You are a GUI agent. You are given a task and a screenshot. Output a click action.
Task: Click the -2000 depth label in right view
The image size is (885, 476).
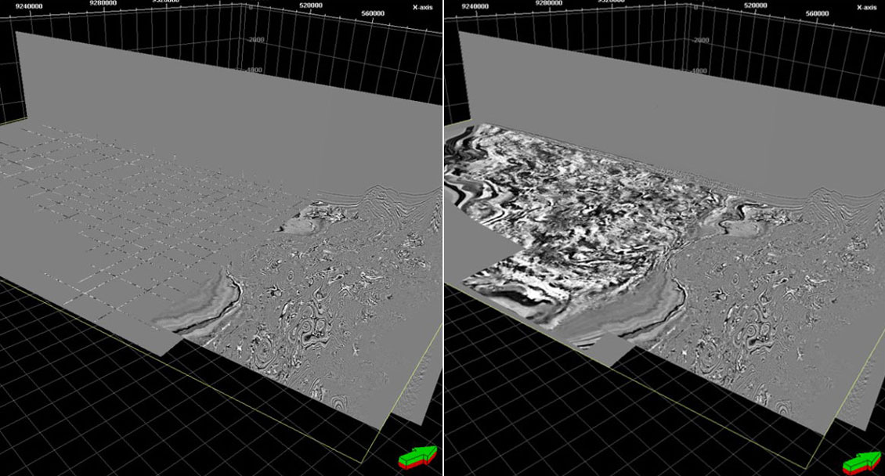(700, 40)
